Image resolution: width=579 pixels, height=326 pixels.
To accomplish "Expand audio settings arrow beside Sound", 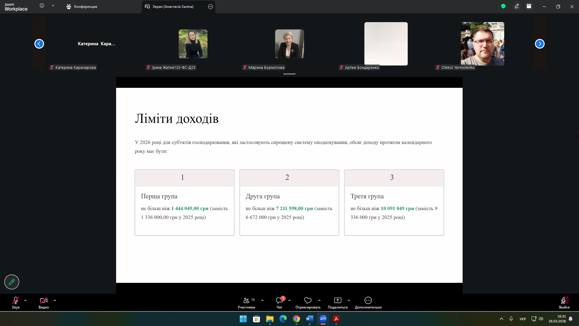I will coord(25,300).
